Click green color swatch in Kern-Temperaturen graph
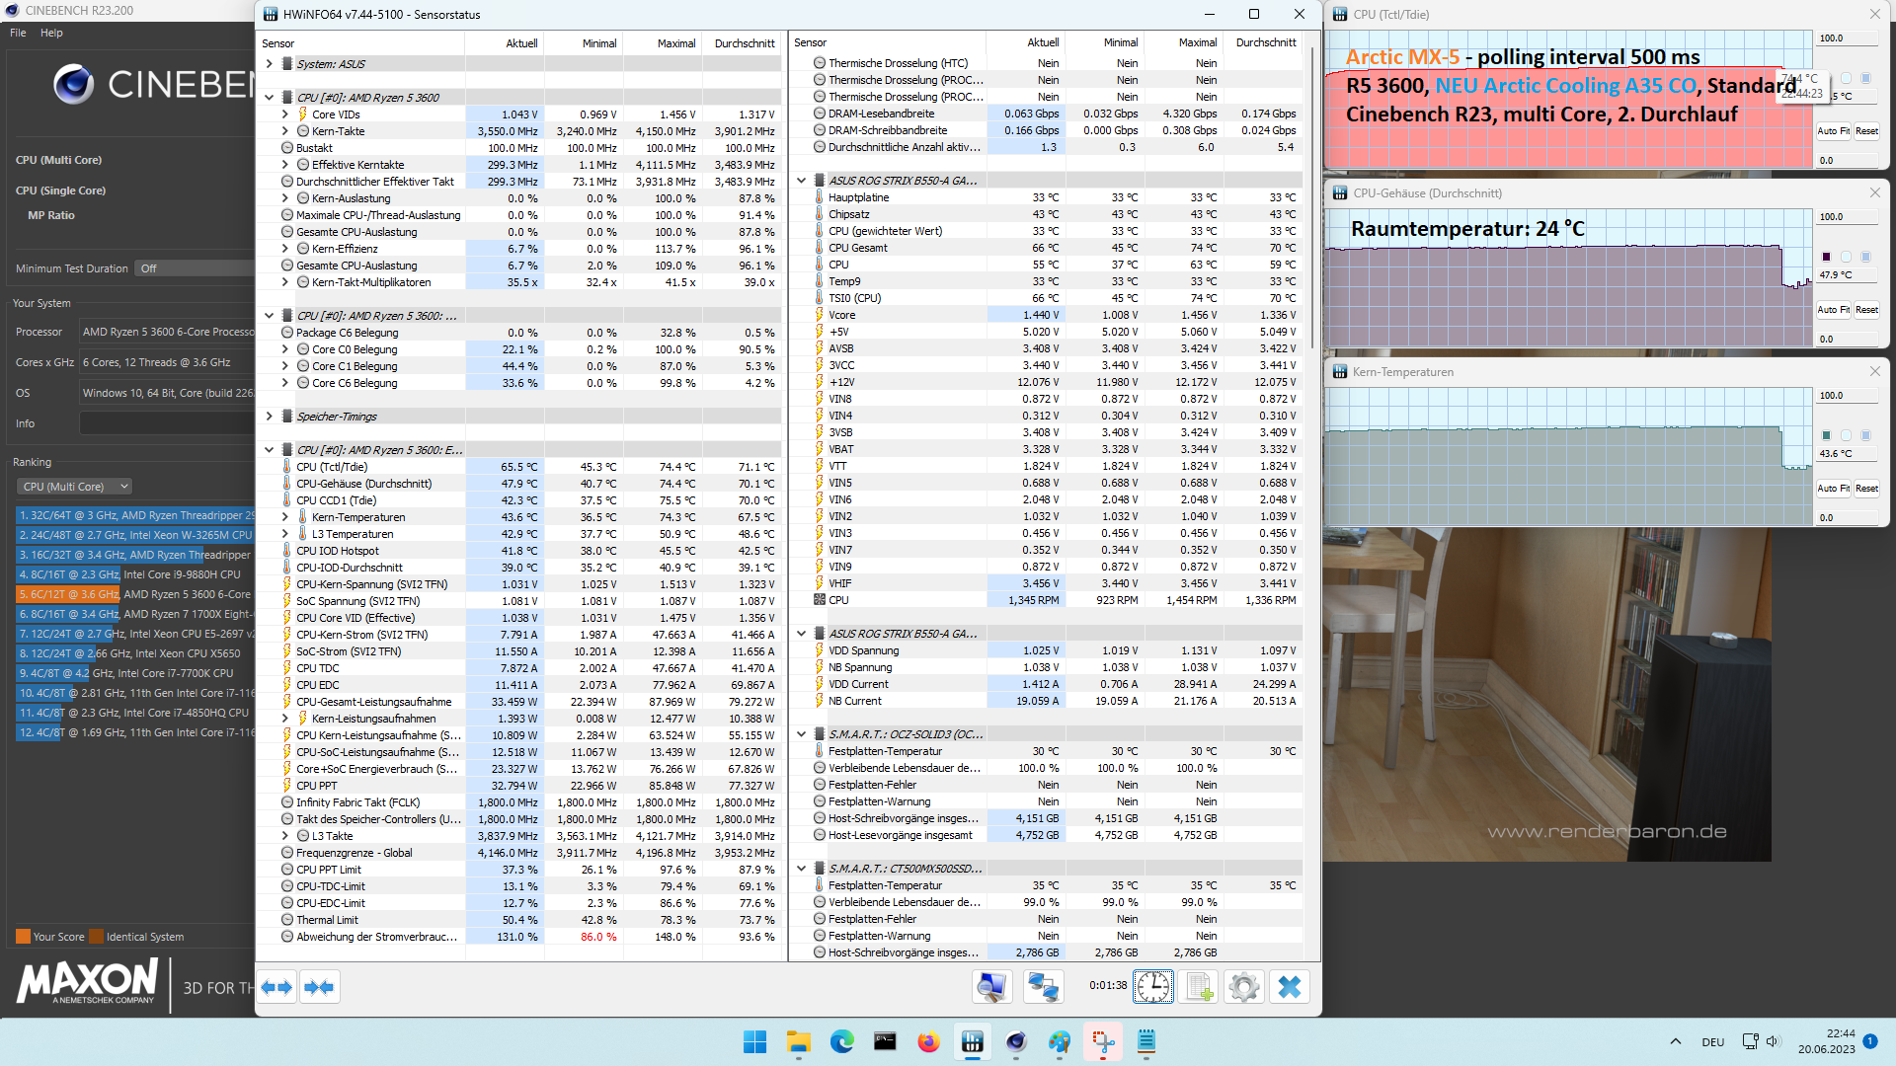This screenshot has width=1896, height=1066. pos(1826,435)
